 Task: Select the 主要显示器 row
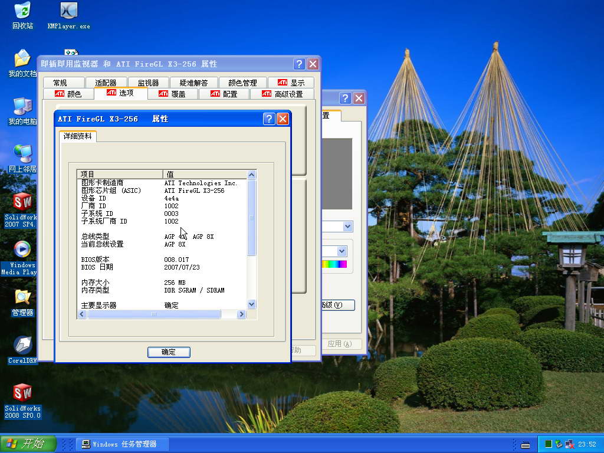[x=162, y=305]
